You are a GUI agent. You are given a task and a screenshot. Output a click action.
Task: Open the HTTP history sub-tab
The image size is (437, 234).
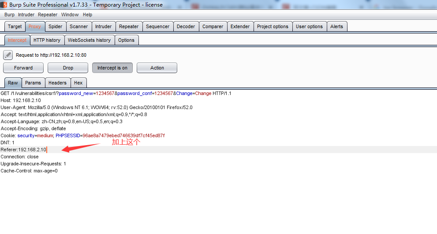pos(47,40)
